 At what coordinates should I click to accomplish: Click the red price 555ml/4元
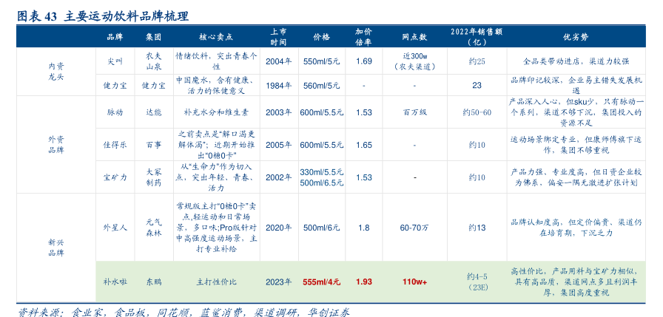click(x=321, y=282)
